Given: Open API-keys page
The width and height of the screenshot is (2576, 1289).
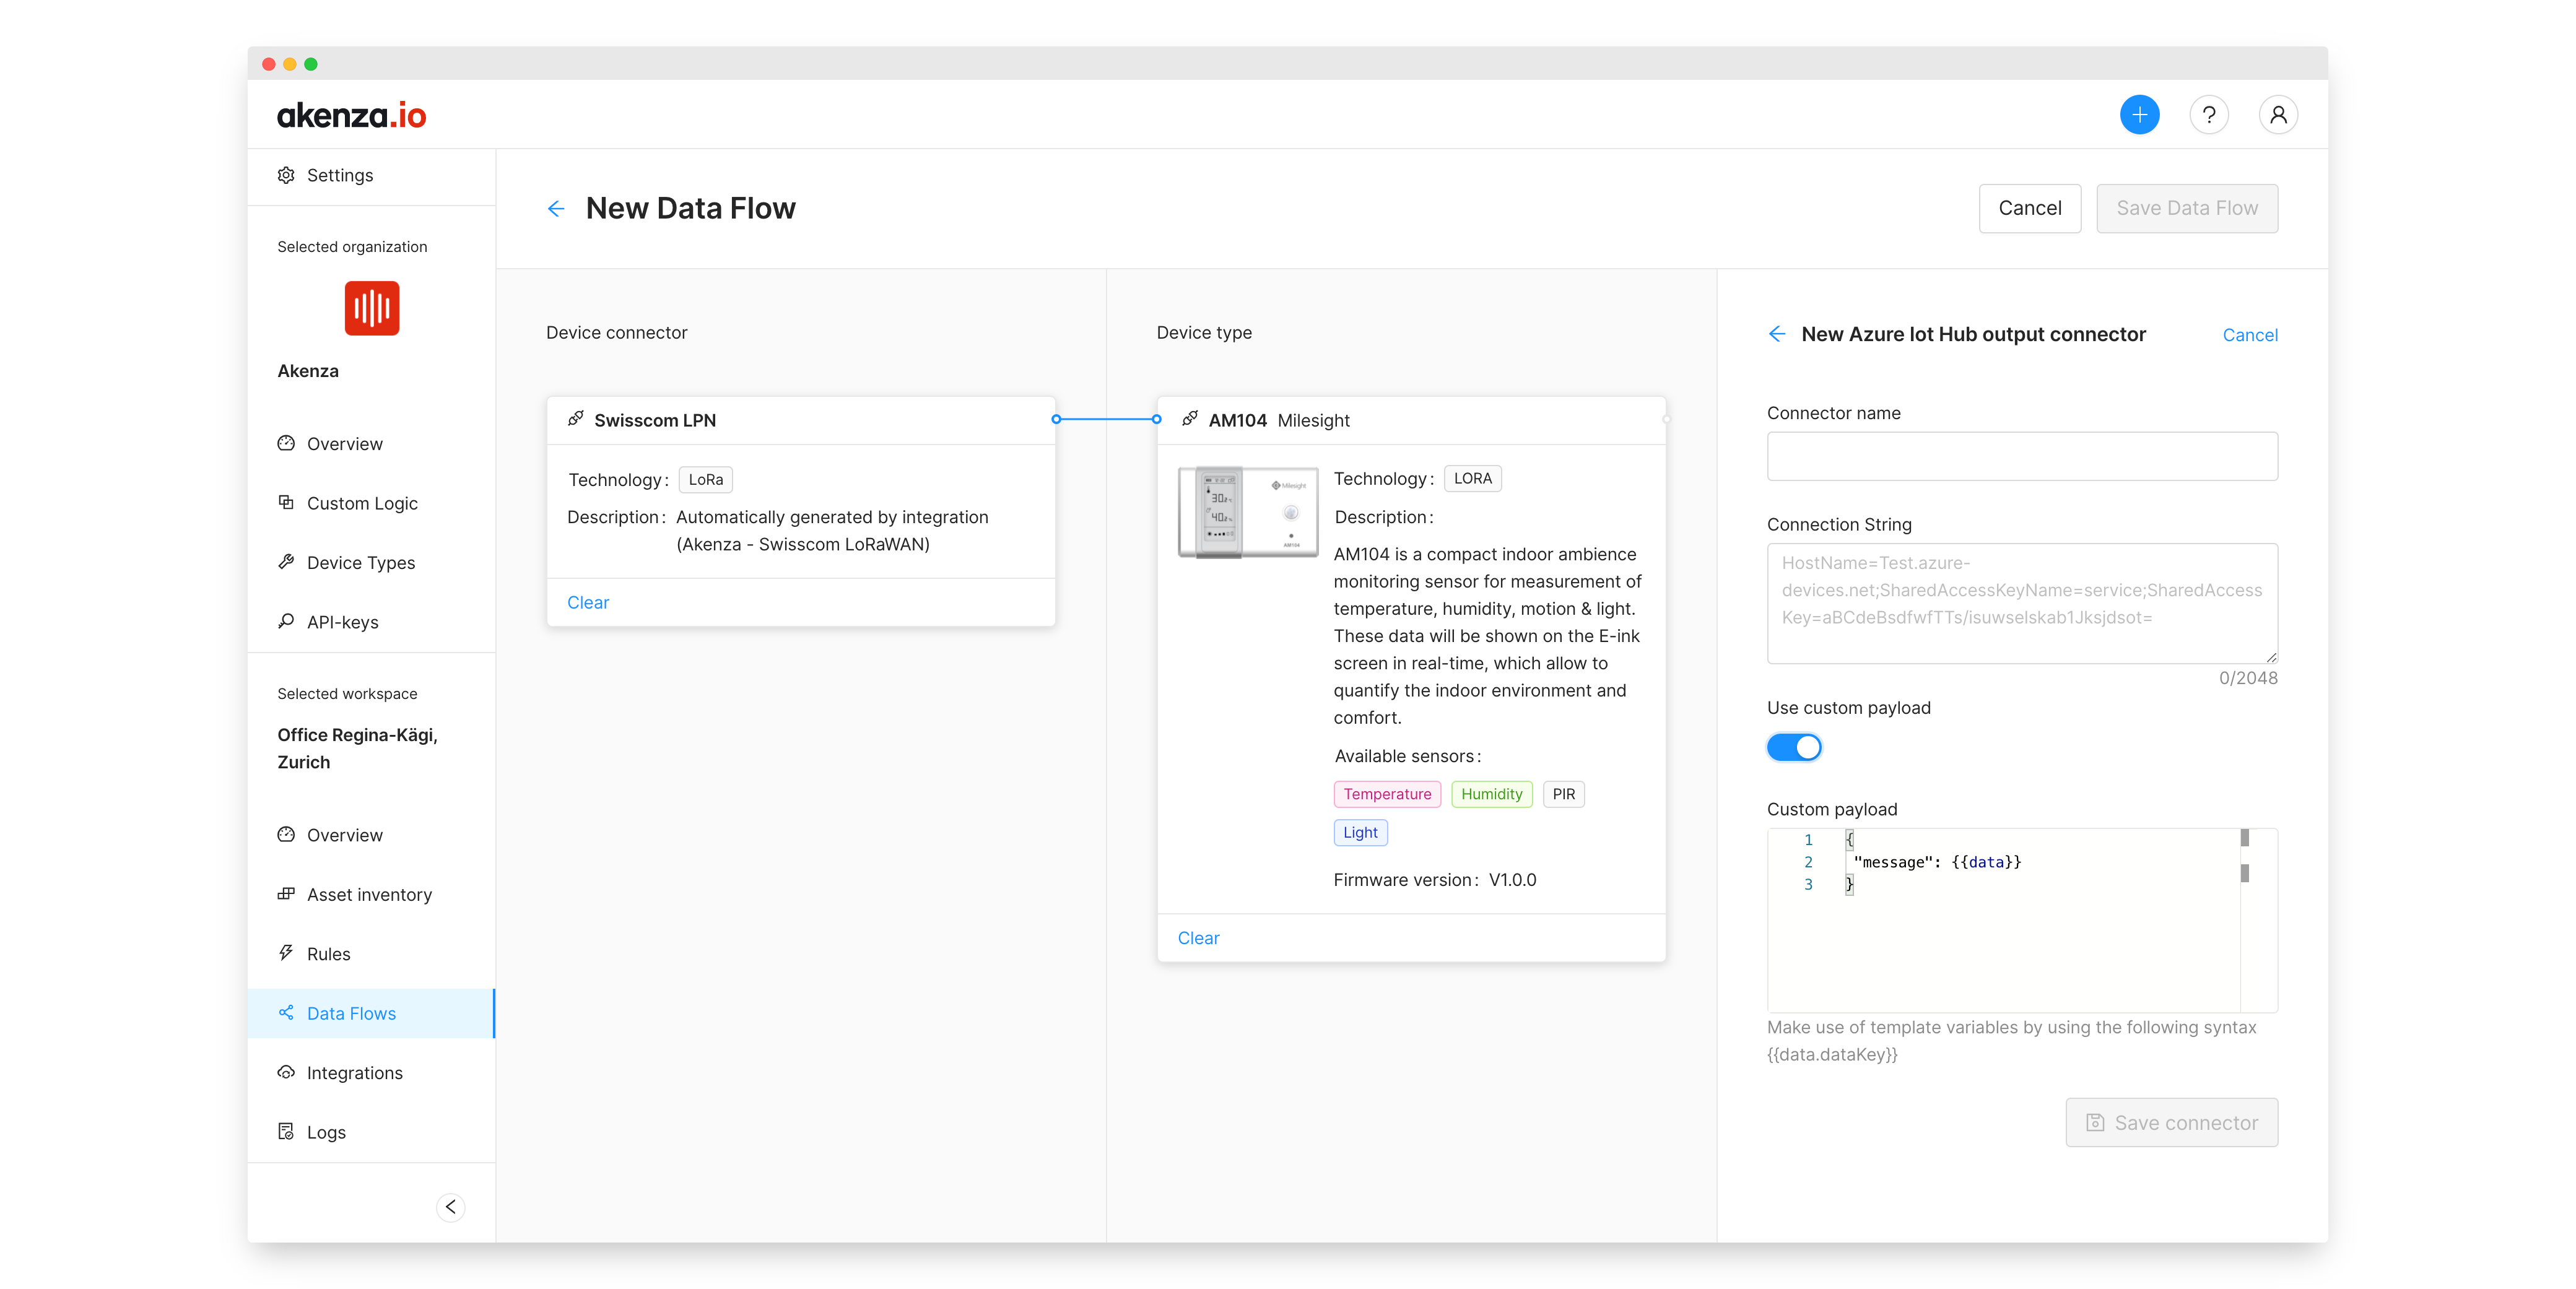Looking at the screenshot, I should pyautogui.click(x=371, y=622).
